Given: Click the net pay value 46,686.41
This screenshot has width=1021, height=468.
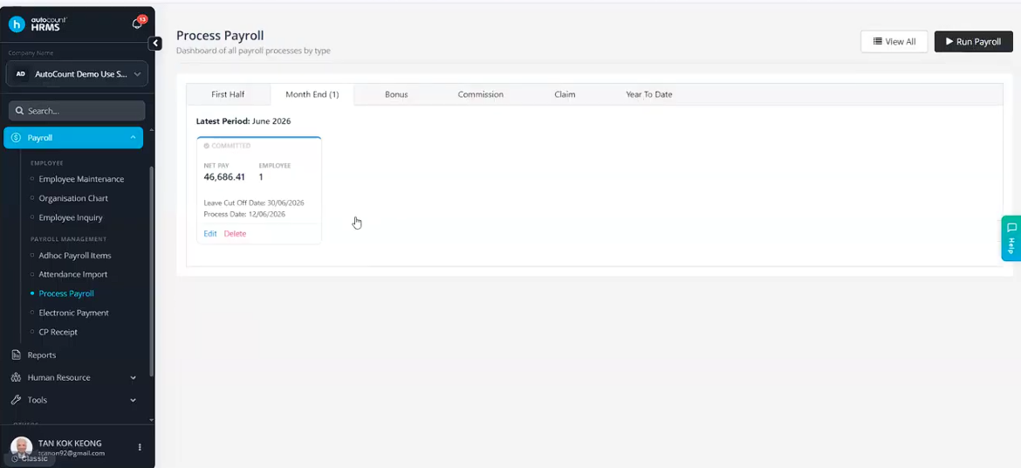Looking at the screenshot, I should [x=224, y=176].
